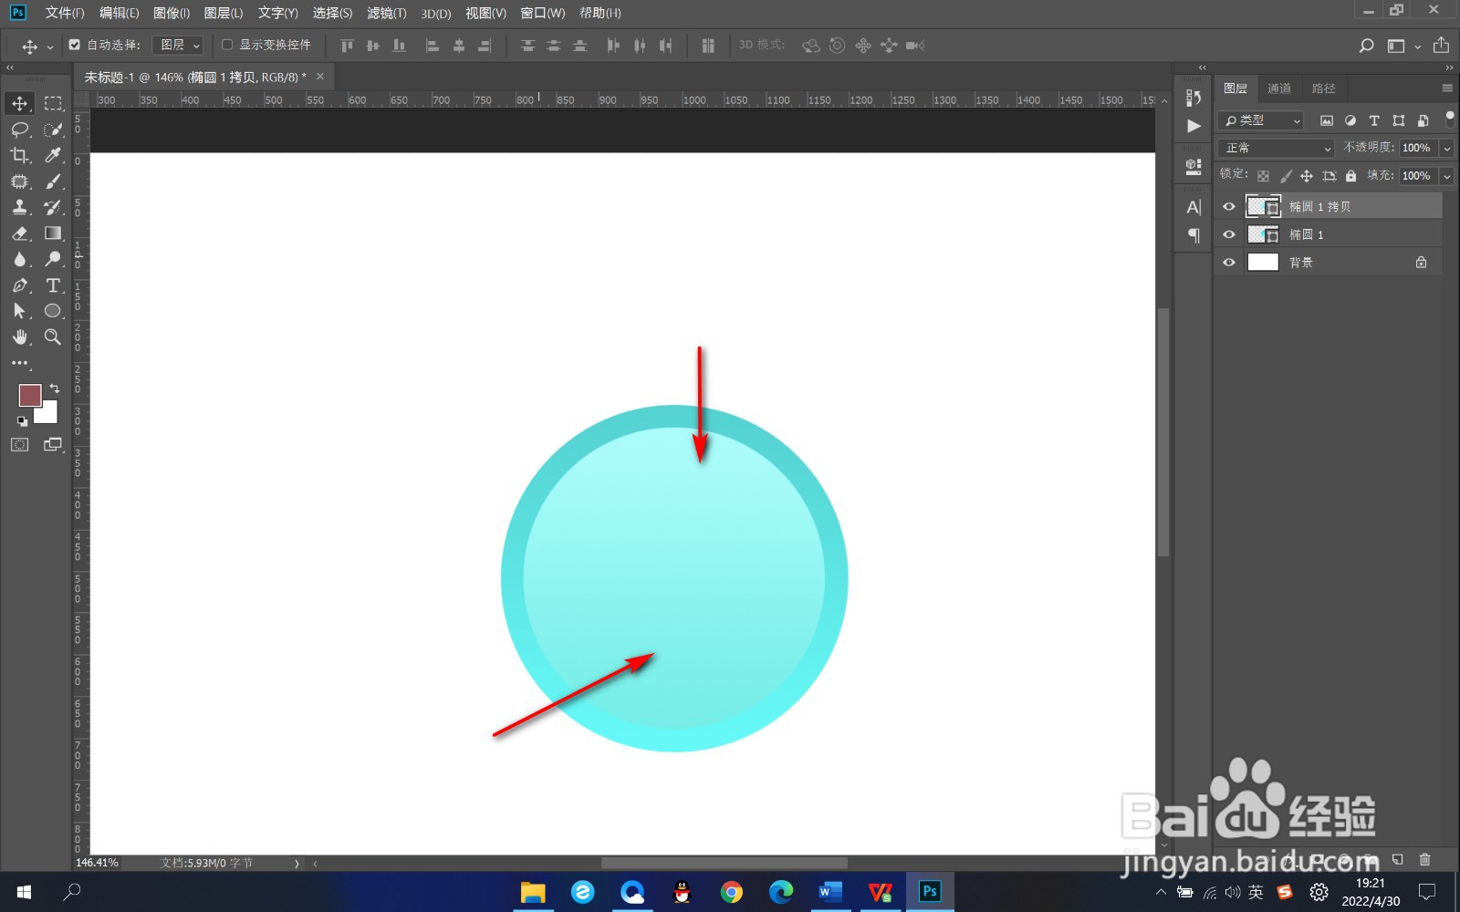Open the Layers panel flyout menu
The width and height of the screenshot is (1460, 912).
click(1447, 88)
